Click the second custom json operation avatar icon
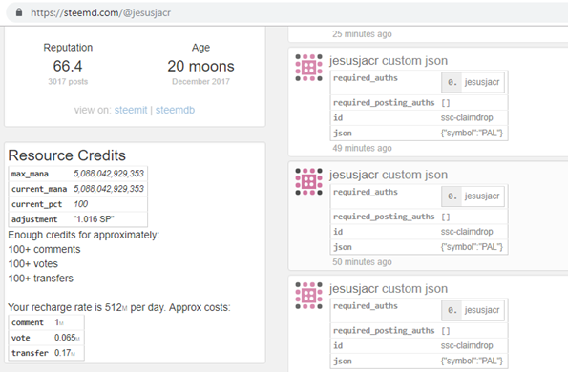This screenshot has width=568, height=372. (x=308, y=181)
